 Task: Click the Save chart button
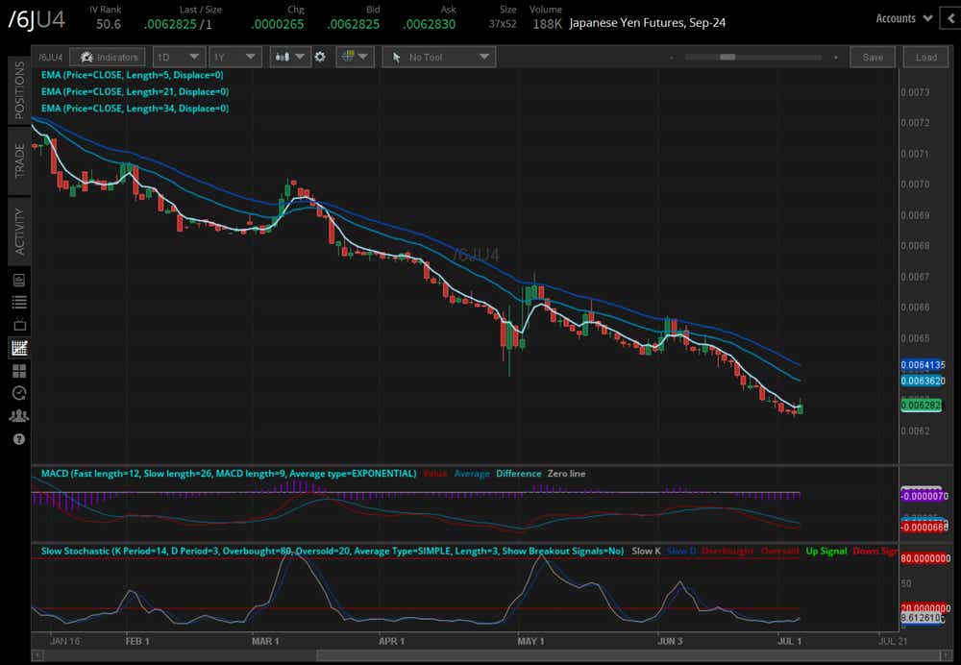tap(873, 58)
